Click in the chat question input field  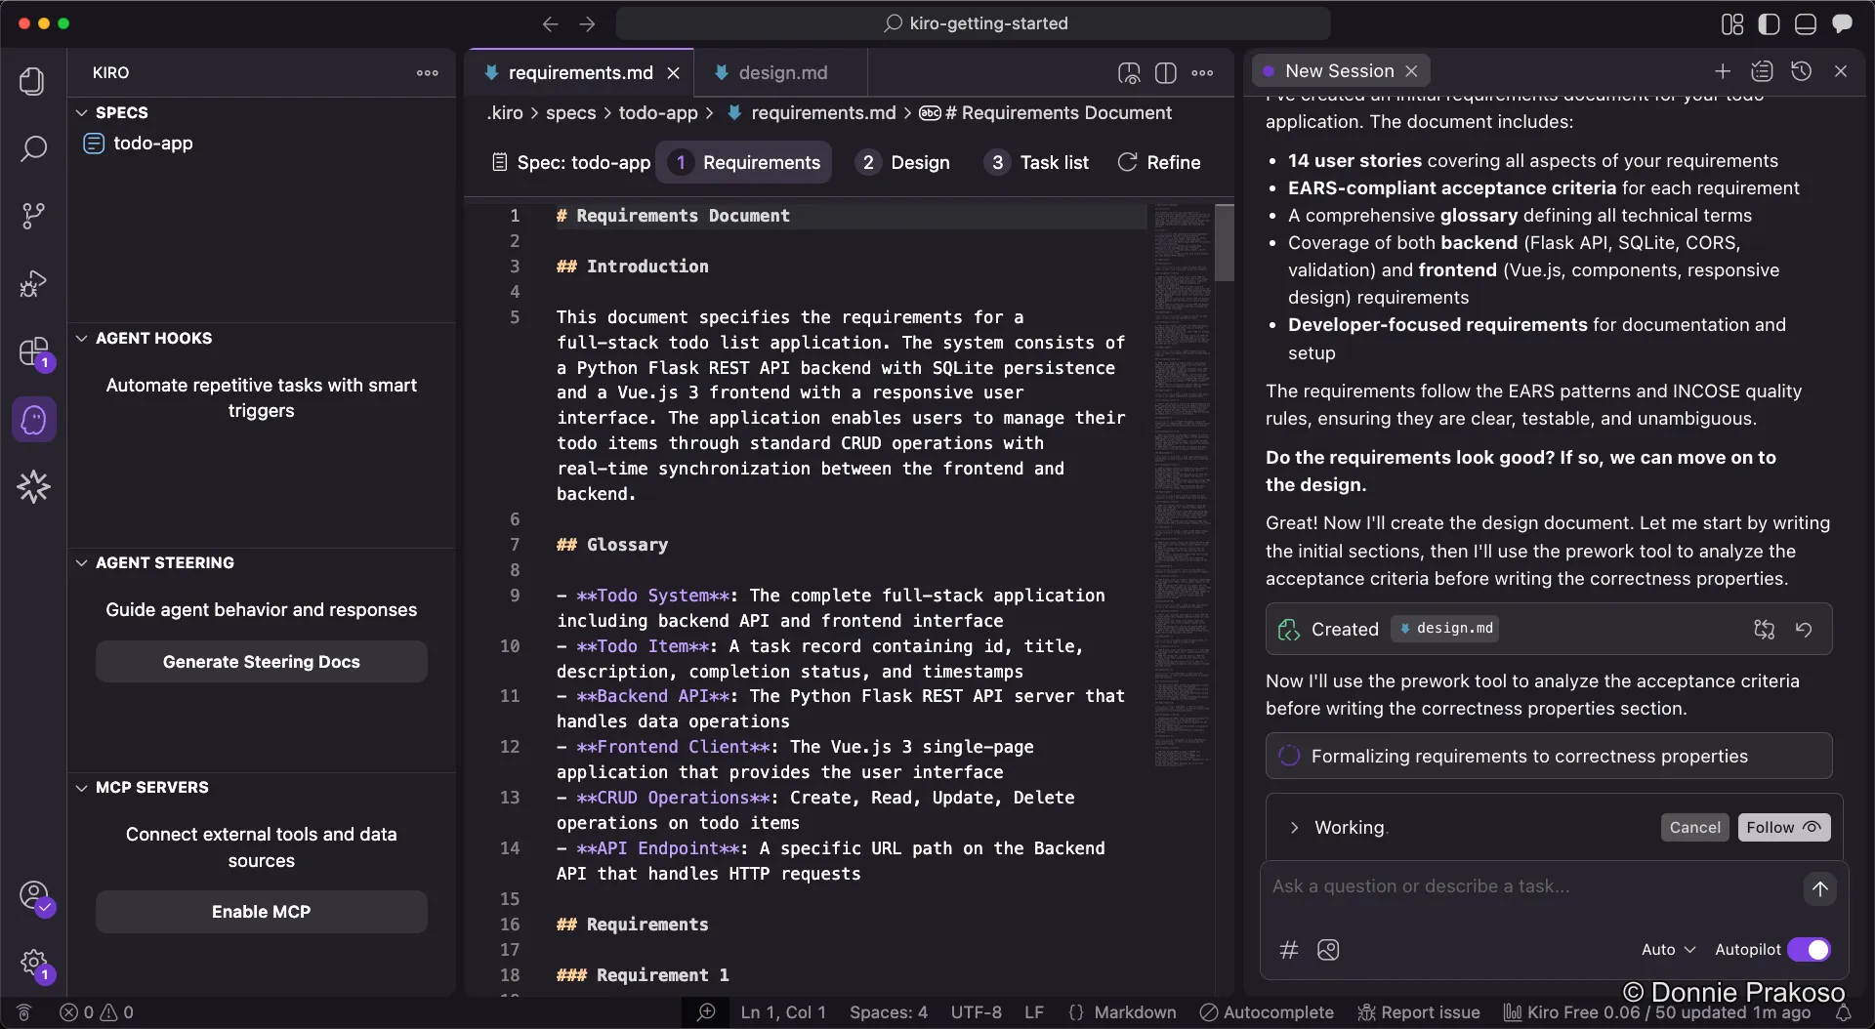click(1528, 886)
